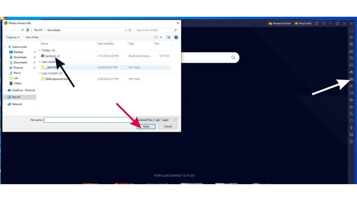357x201 pixels.
Task: Click the BlueStacks help question mark icon
Action: tap(317, 23)
